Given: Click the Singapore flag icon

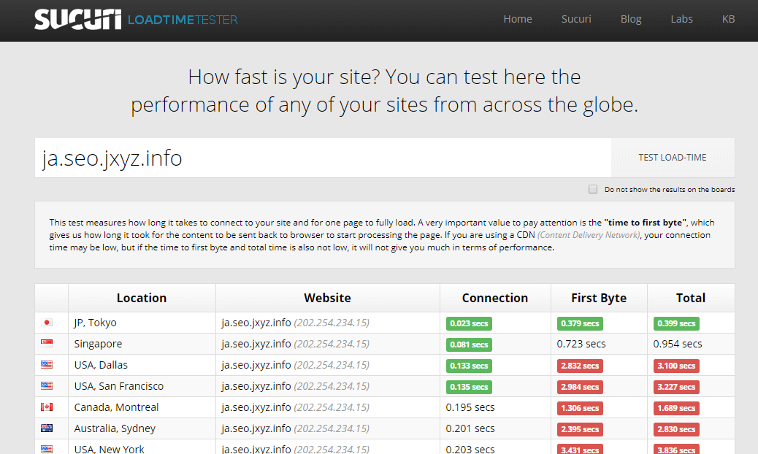Looking at the screenshot, I should coord(47,344).
